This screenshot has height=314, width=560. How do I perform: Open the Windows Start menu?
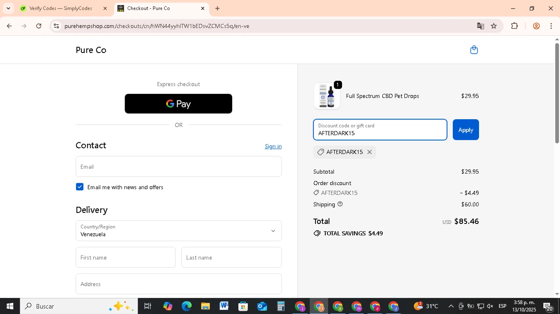[10, 306]
